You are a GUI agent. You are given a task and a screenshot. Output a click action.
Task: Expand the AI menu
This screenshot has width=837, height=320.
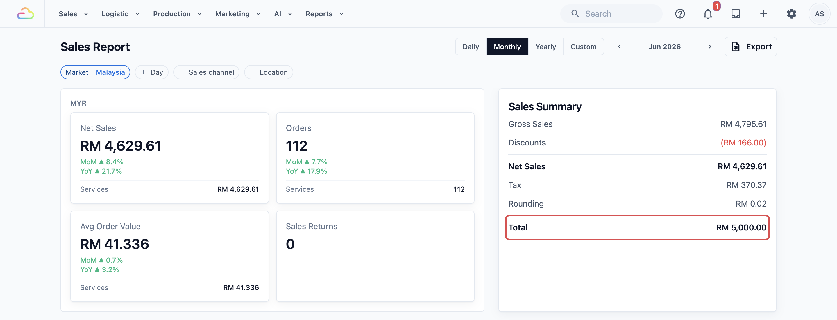pos(283,14)
